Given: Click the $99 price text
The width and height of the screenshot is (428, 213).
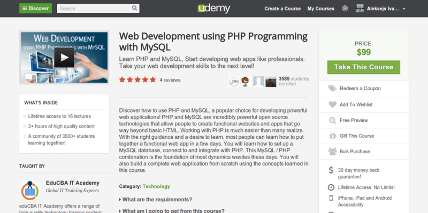Looking at the screenshot, I should pos(364,52).
